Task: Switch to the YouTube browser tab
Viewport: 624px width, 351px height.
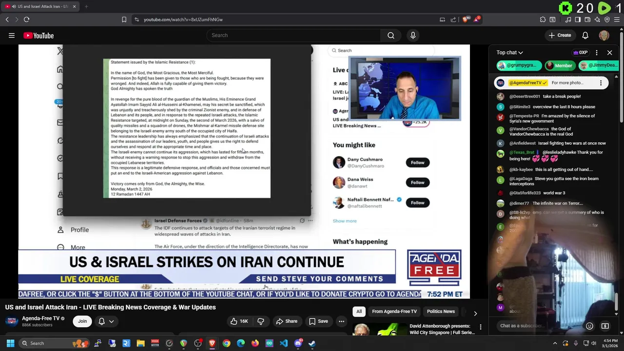Action: tap(41, 6)
